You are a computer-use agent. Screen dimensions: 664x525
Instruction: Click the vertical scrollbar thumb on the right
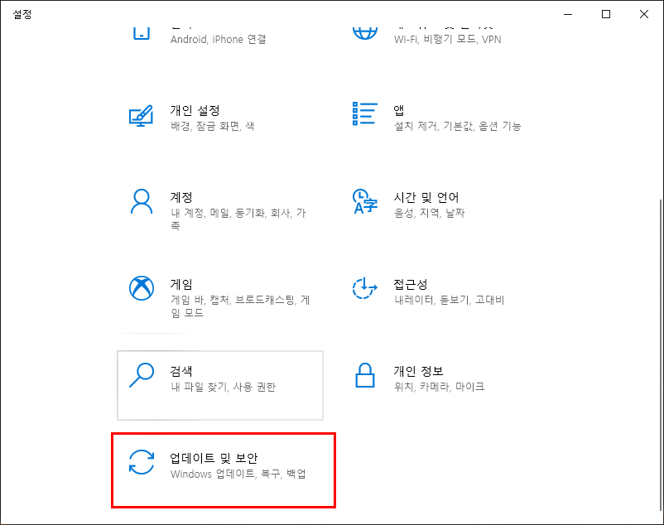point(661,354)
